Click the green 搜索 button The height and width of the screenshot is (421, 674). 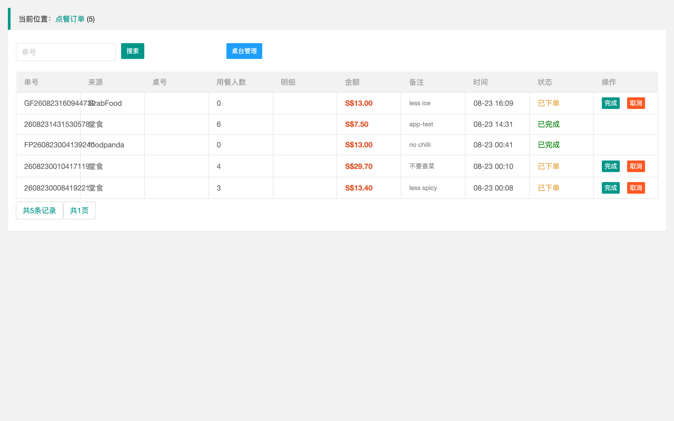coord(133,51)
